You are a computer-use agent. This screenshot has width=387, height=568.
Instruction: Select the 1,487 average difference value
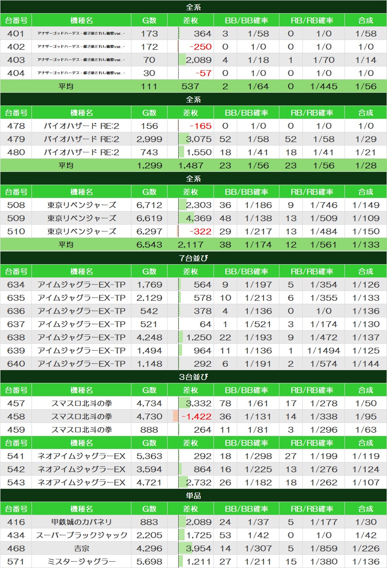tap(190, 166)
